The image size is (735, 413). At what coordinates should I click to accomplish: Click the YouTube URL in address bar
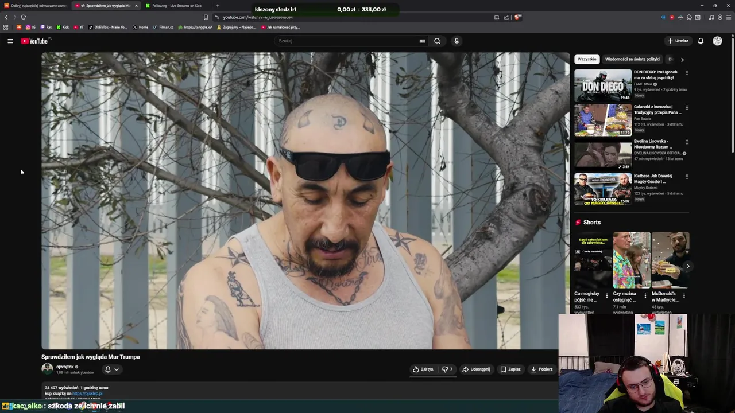[x=258, y=17]
